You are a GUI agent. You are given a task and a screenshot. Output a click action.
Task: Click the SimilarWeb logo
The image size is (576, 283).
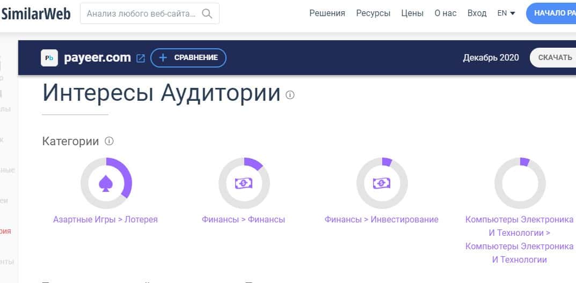coord(35,14)
